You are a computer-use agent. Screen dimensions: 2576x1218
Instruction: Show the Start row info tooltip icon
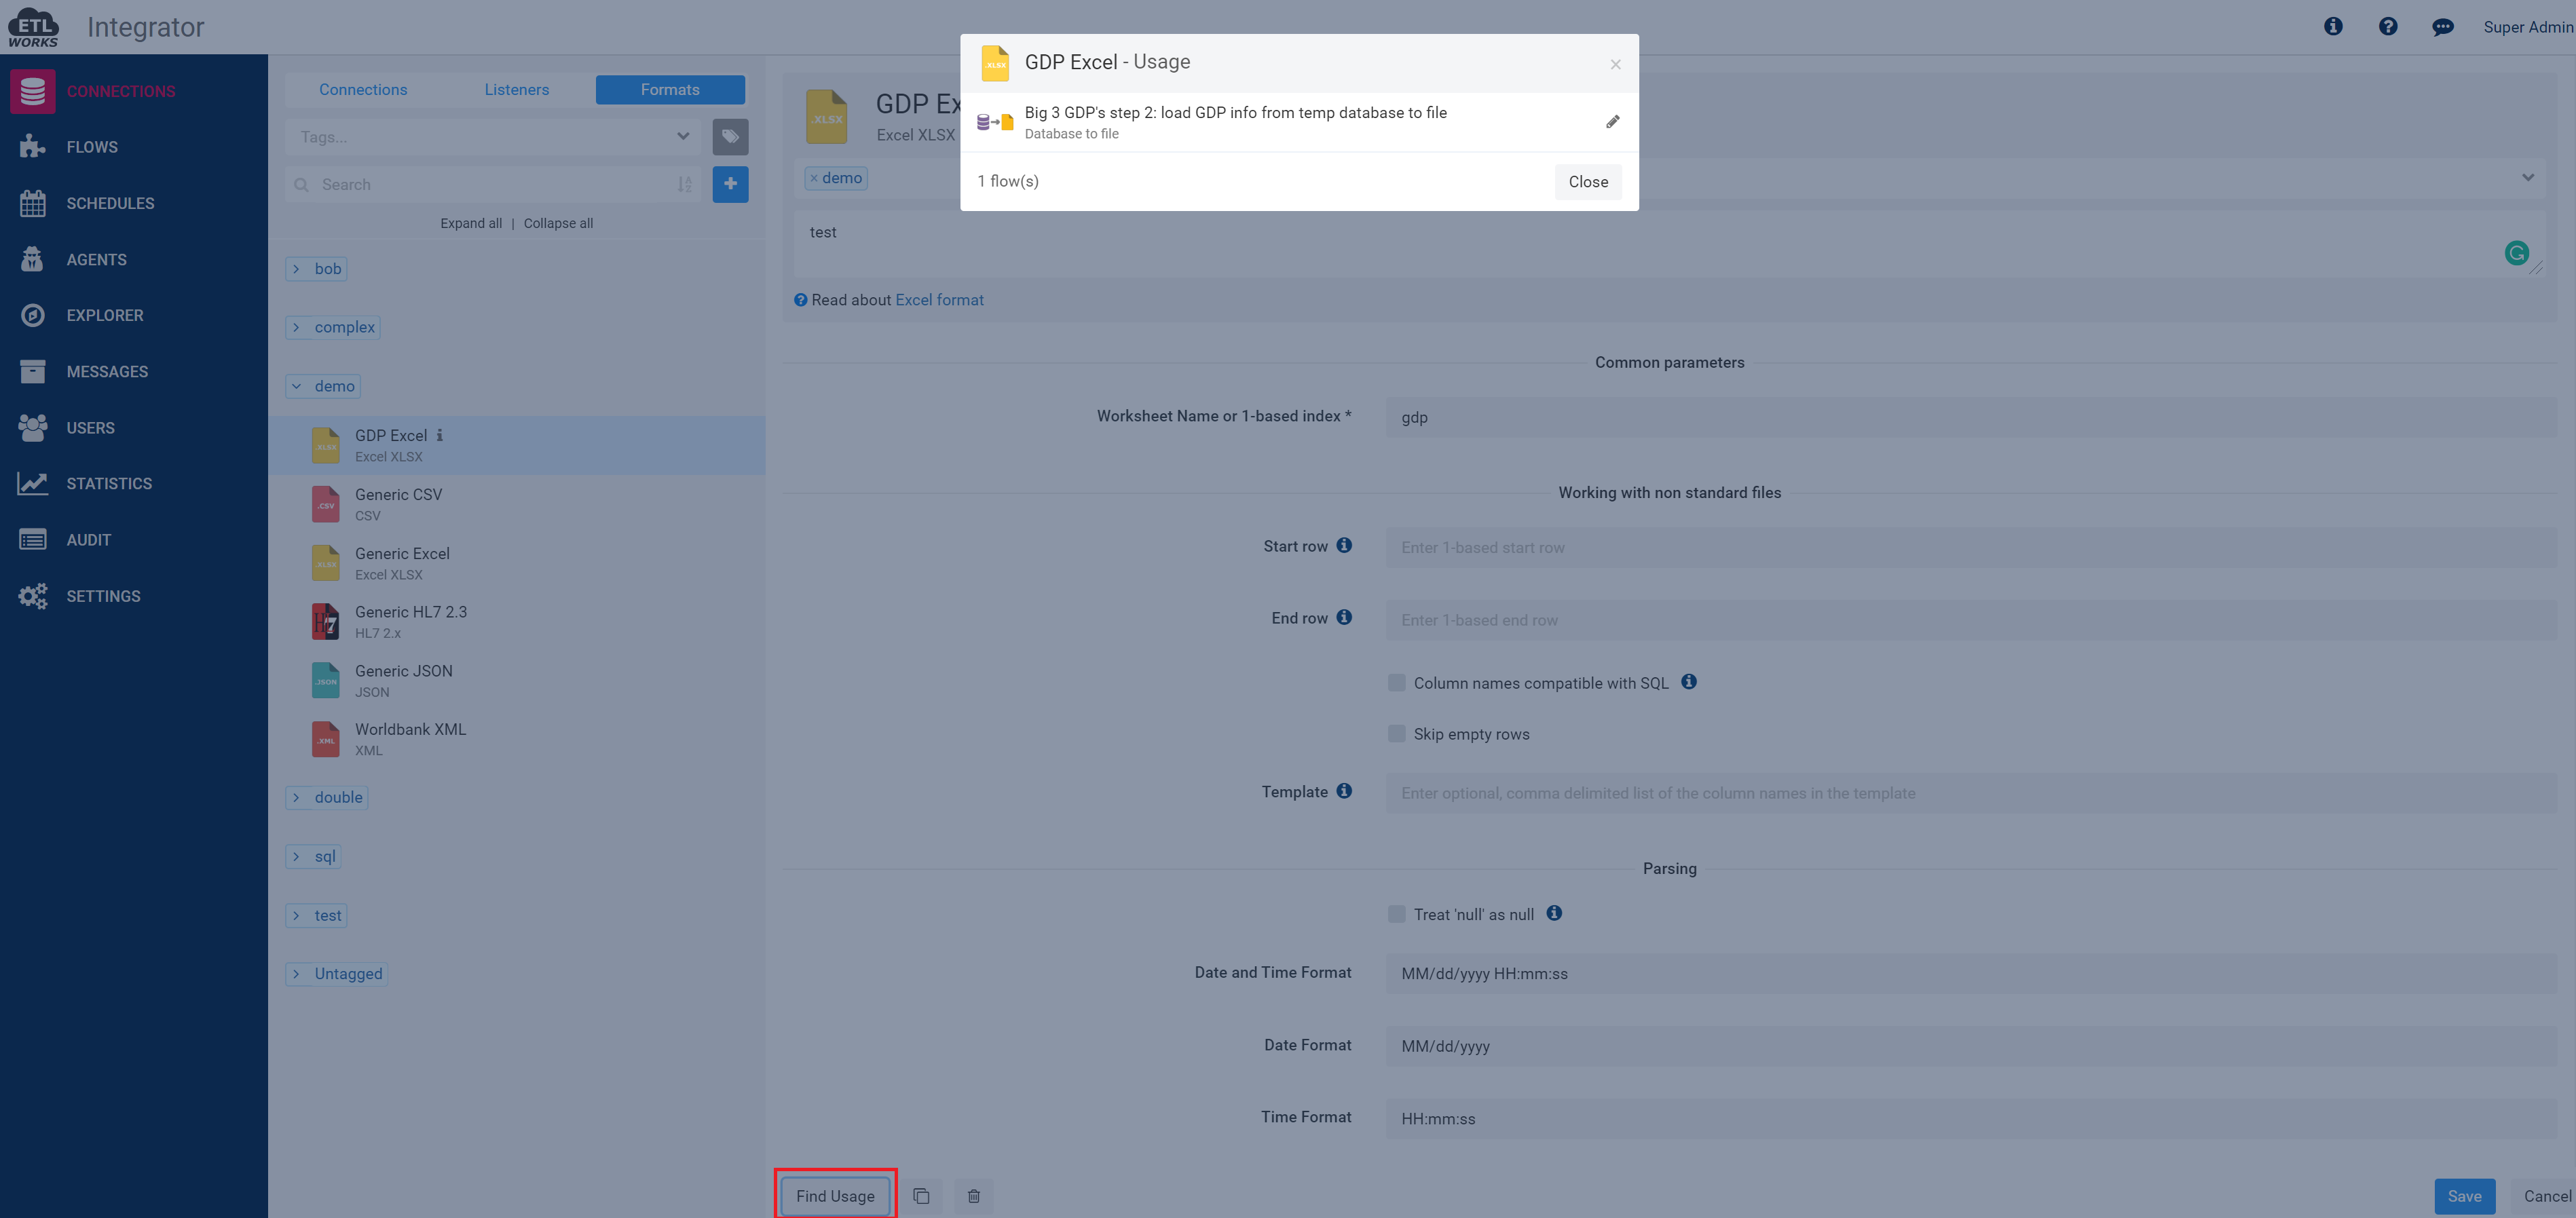click(1344, 545)
